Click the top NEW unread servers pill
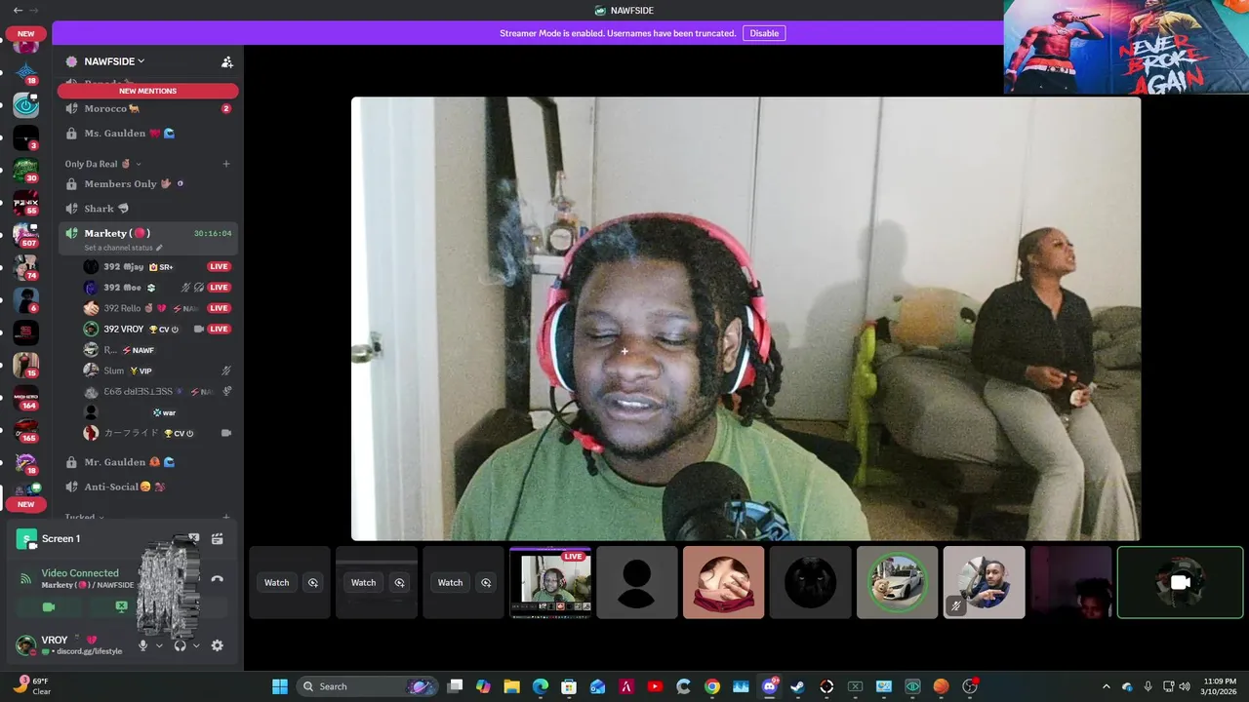 25,34
